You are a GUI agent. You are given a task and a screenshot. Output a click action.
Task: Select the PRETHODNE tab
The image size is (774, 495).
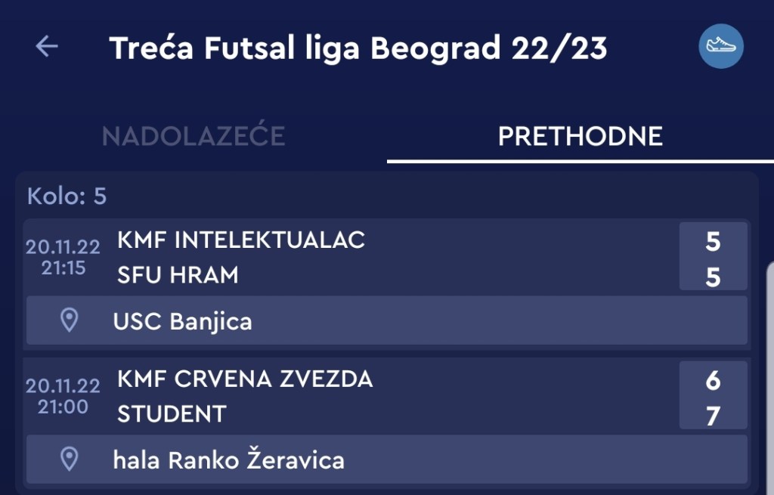pos(580,137)
